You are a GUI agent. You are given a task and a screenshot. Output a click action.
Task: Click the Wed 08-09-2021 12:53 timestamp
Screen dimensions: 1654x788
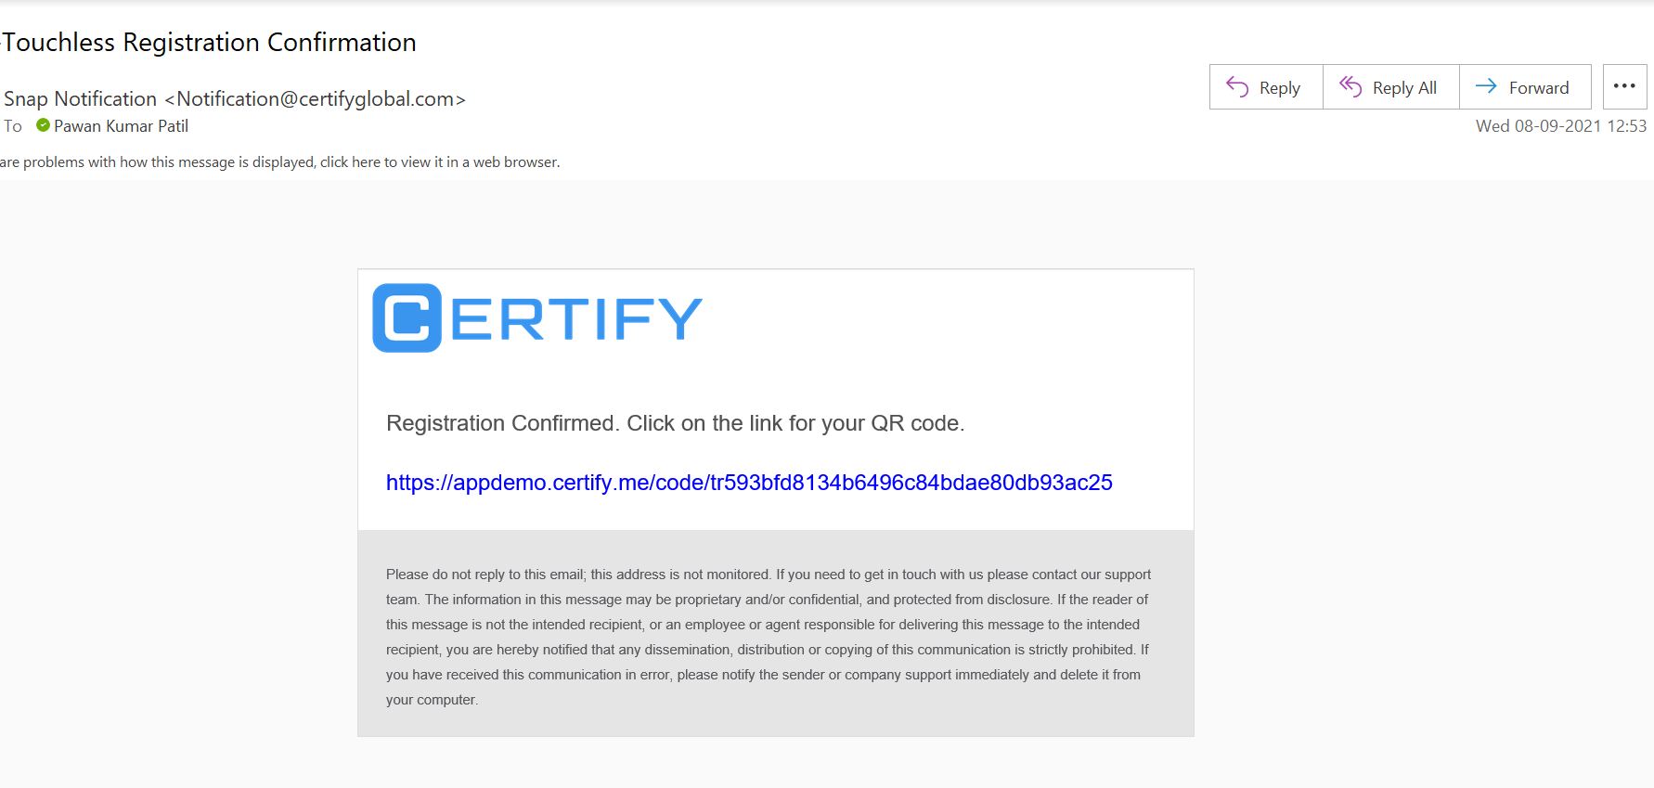click(x=1561, y=126)
